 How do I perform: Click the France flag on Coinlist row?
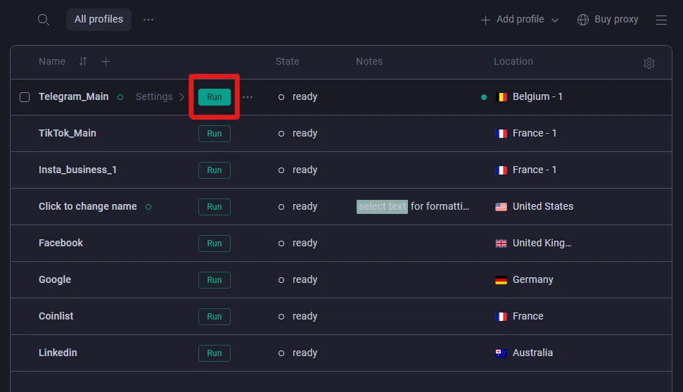pos(501,317)
